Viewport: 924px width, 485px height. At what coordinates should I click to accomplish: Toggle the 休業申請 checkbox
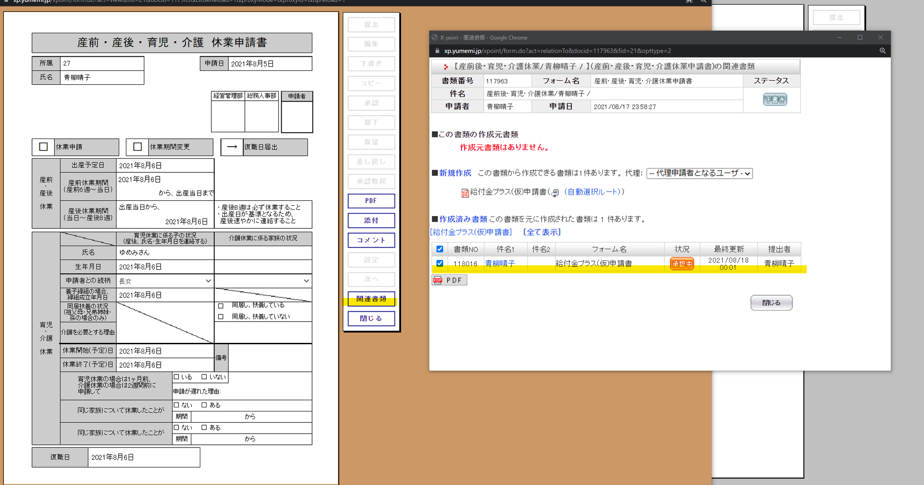pos(44,147)
